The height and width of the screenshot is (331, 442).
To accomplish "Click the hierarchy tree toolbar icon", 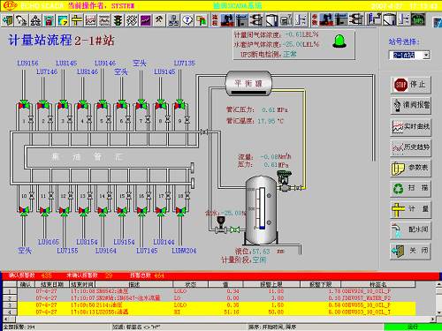I will click(35, 20).
